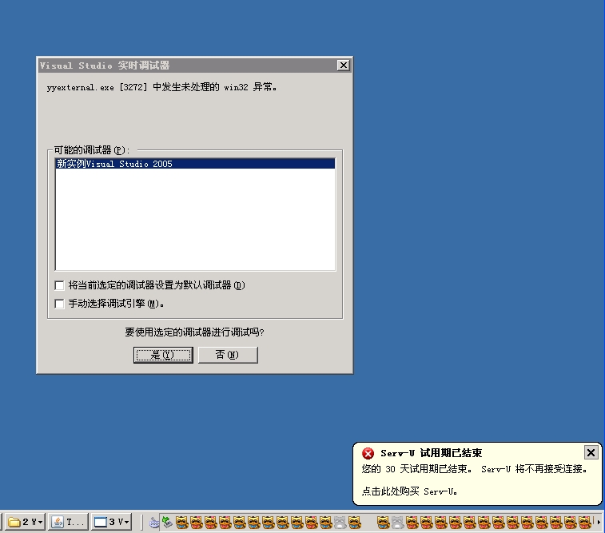Click 点击此处购买 Serv-U link in balloon
The height and width of the screenshot is (533, 605).
pos(409,491)
